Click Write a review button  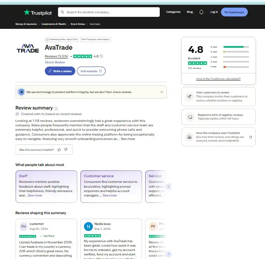(60, 71)
